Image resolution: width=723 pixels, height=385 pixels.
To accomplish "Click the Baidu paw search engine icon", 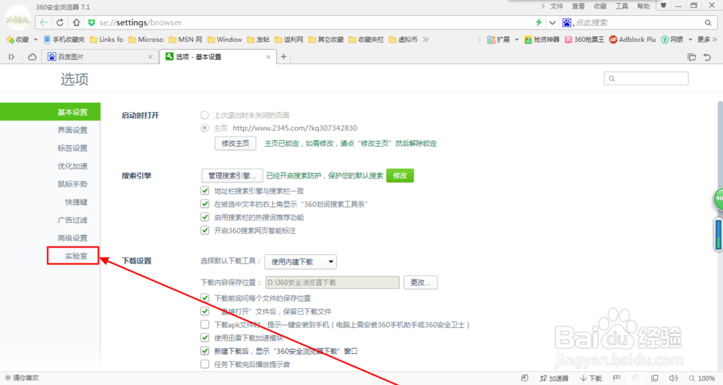I will click(x=567, y=22).
